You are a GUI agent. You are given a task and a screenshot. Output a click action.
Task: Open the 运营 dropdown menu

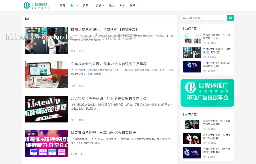pos(86,5)
